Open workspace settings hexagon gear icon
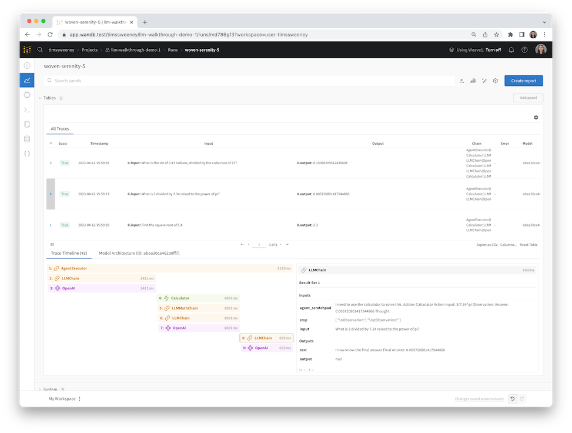572x433 pixels. (496, 81)
